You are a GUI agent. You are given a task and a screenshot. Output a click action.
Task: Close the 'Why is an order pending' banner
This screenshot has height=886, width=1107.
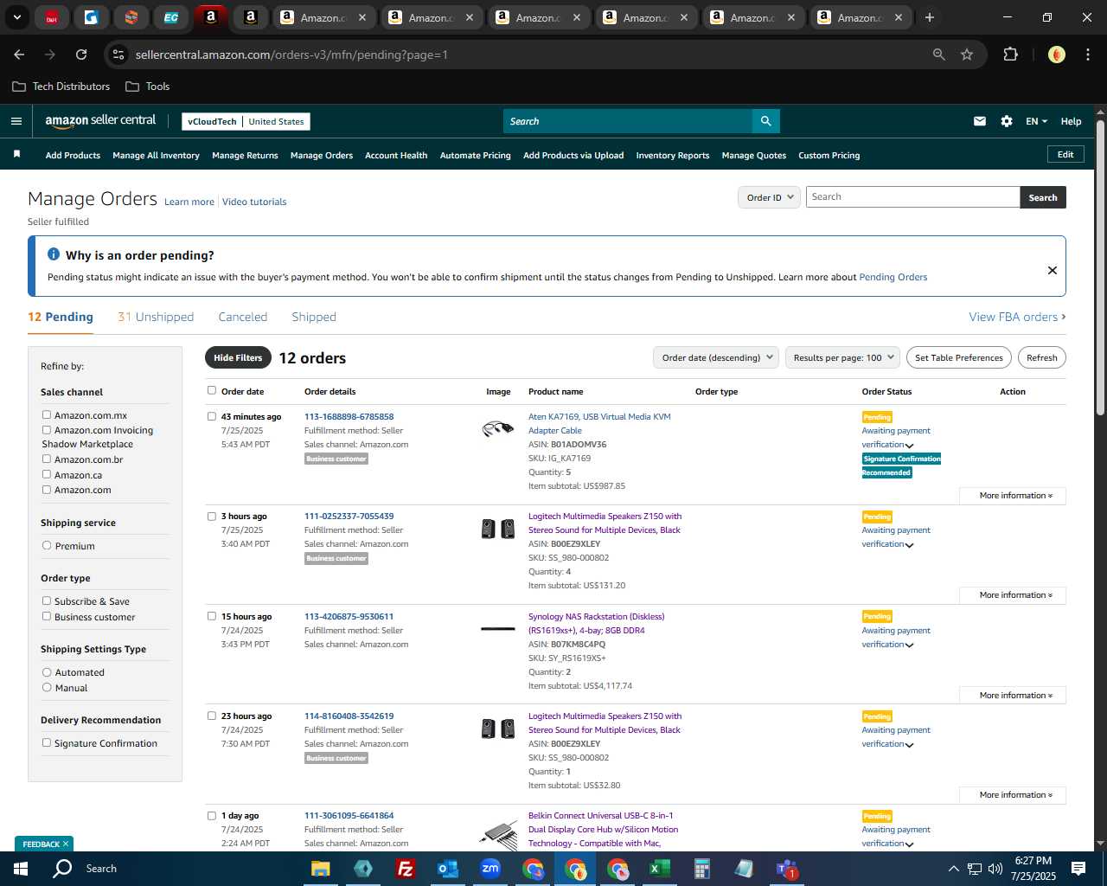[x=1053, y=270]
